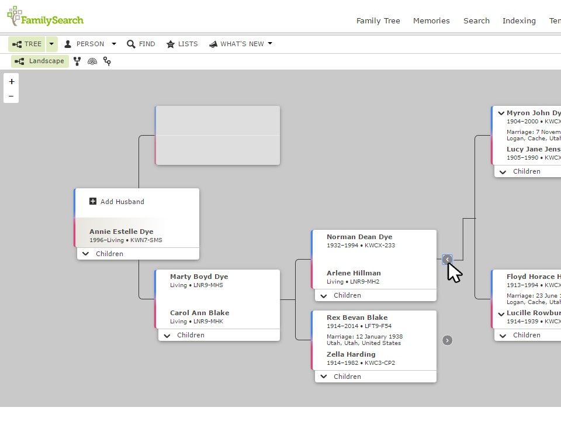Image resolution: width=561 pixels, height=421 pixels.
Task: Expand Children under Marty Boyd Dye
Action: click(x=219, y=335)
